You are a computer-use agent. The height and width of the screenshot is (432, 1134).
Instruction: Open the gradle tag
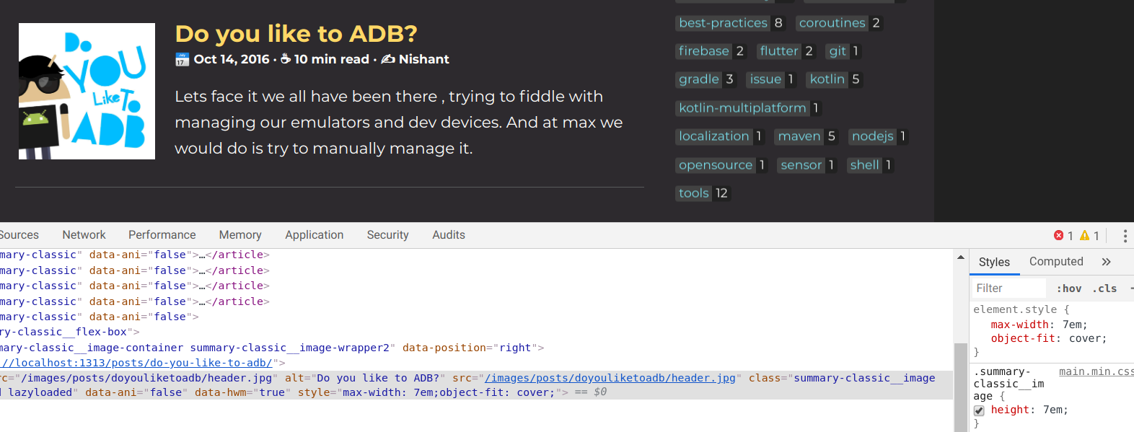pos(699,79)
